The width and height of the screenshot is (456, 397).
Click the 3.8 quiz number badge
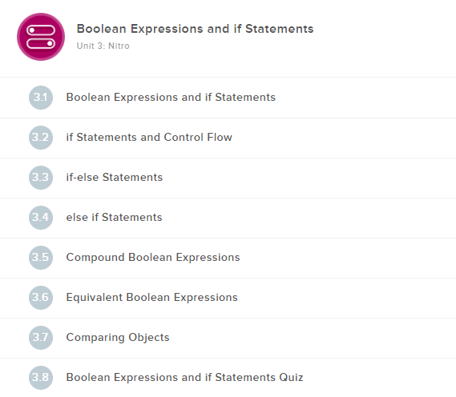41,378
